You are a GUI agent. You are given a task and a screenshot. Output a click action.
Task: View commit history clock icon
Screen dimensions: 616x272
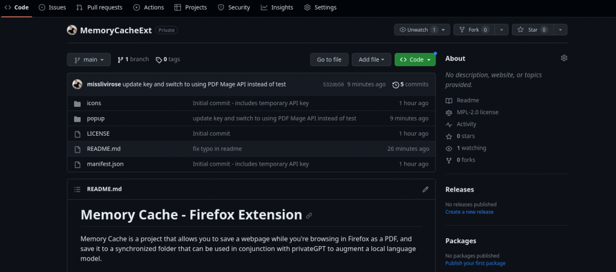click(396, 85)
